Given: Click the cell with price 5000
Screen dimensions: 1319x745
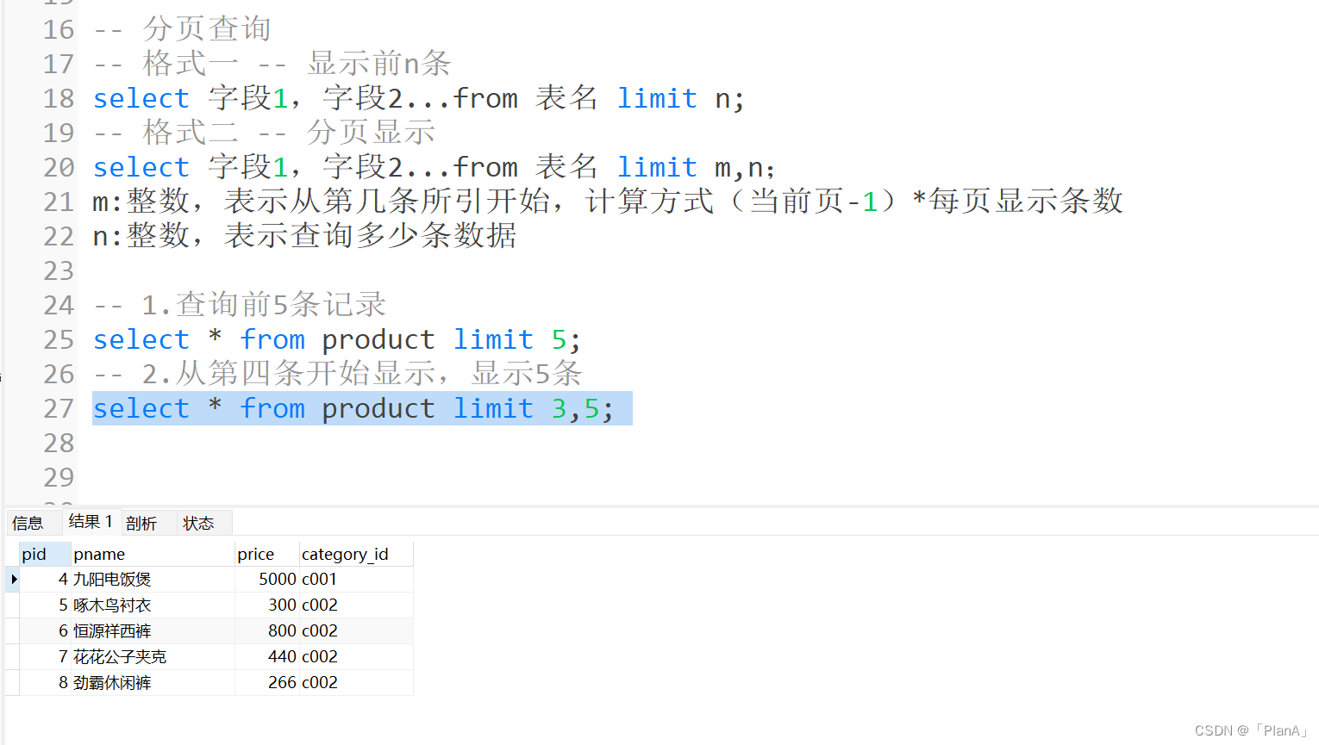Looking at the screenshot, I should [274, 579].
